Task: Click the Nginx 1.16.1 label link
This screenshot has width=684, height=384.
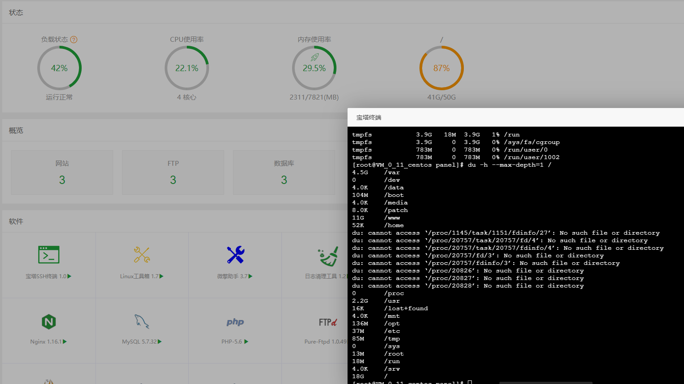Action: pyautogui.click(x=48, y=342)
